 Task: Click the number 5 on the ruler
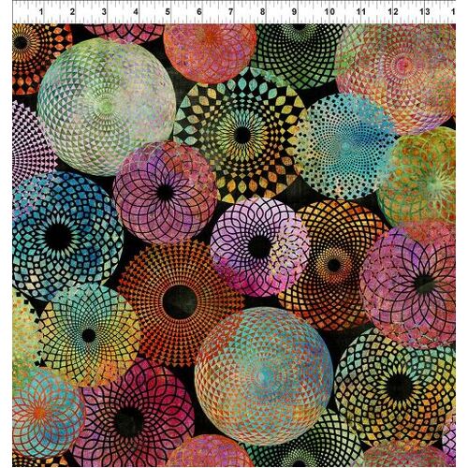(168, 12)
